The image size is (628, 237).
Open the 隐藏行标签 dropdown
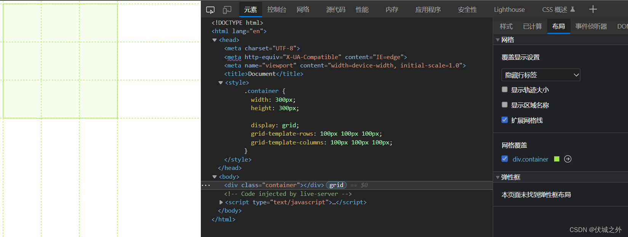(541, 75)
